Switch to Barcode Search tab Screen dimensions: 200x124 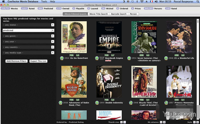pos(119,14)
